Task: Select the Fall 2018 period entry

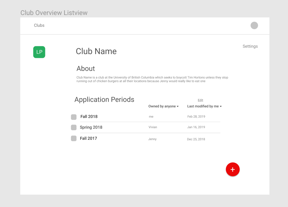Action: pos(89,117)
